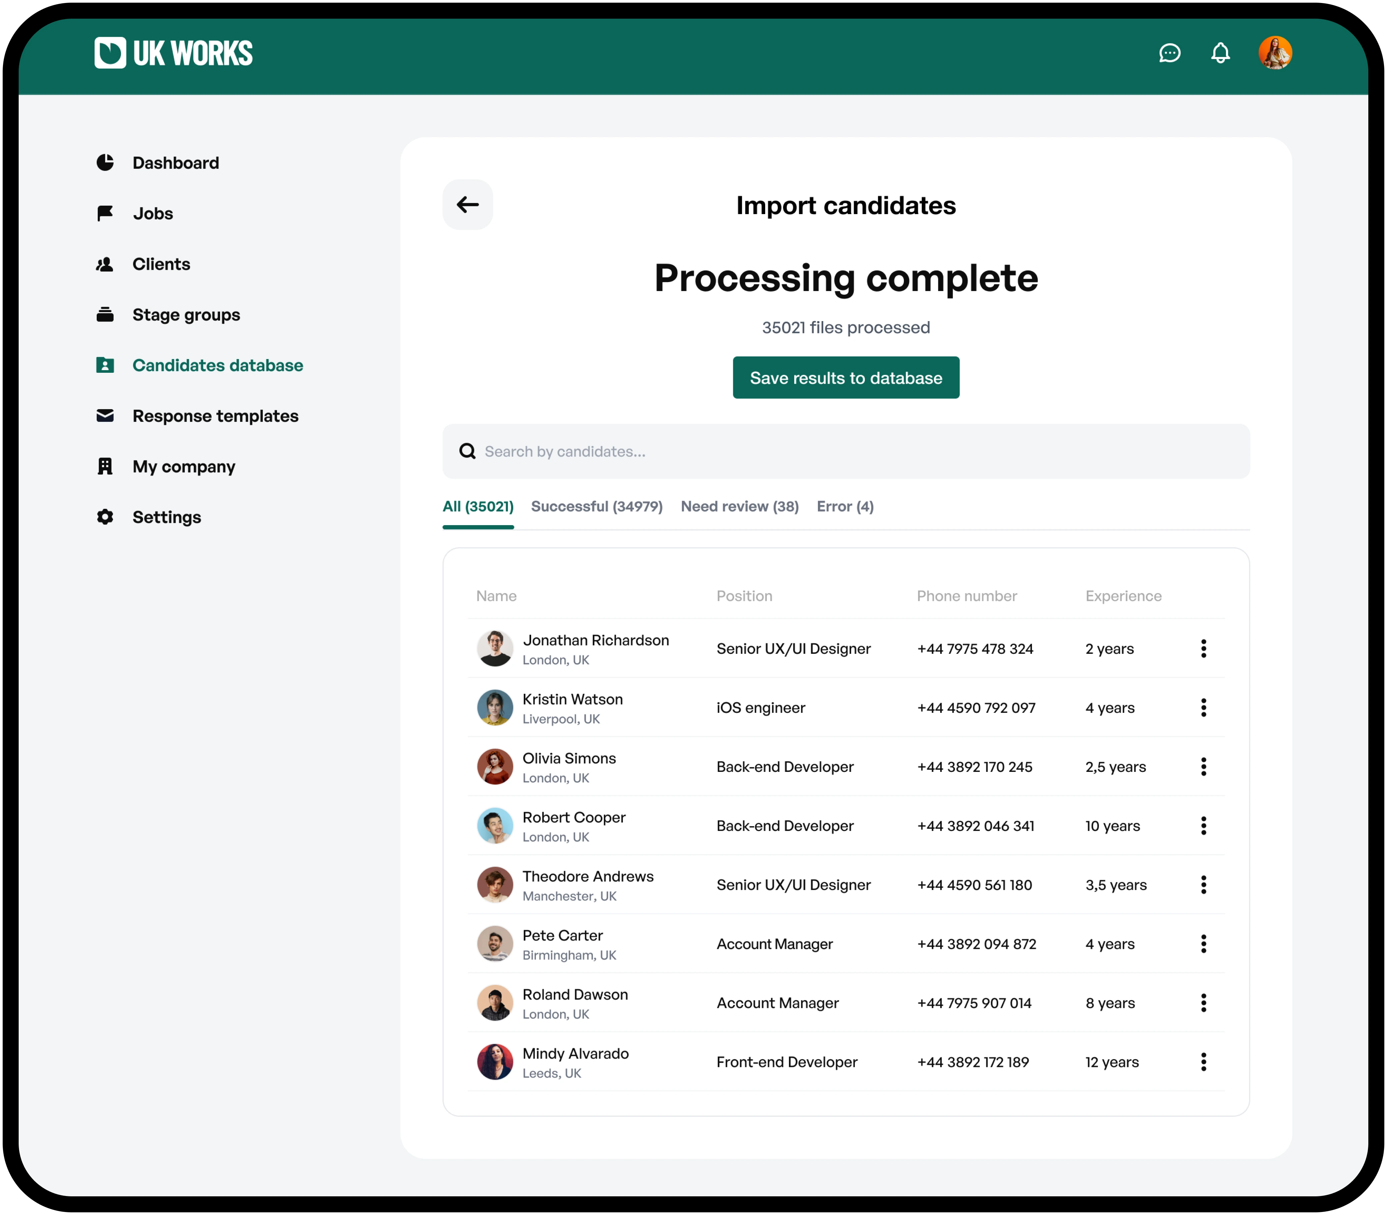Switch to the Need review (38) tab
Image resolution: width=1387 pixels, height=1215 pixels.
(740, 506)
